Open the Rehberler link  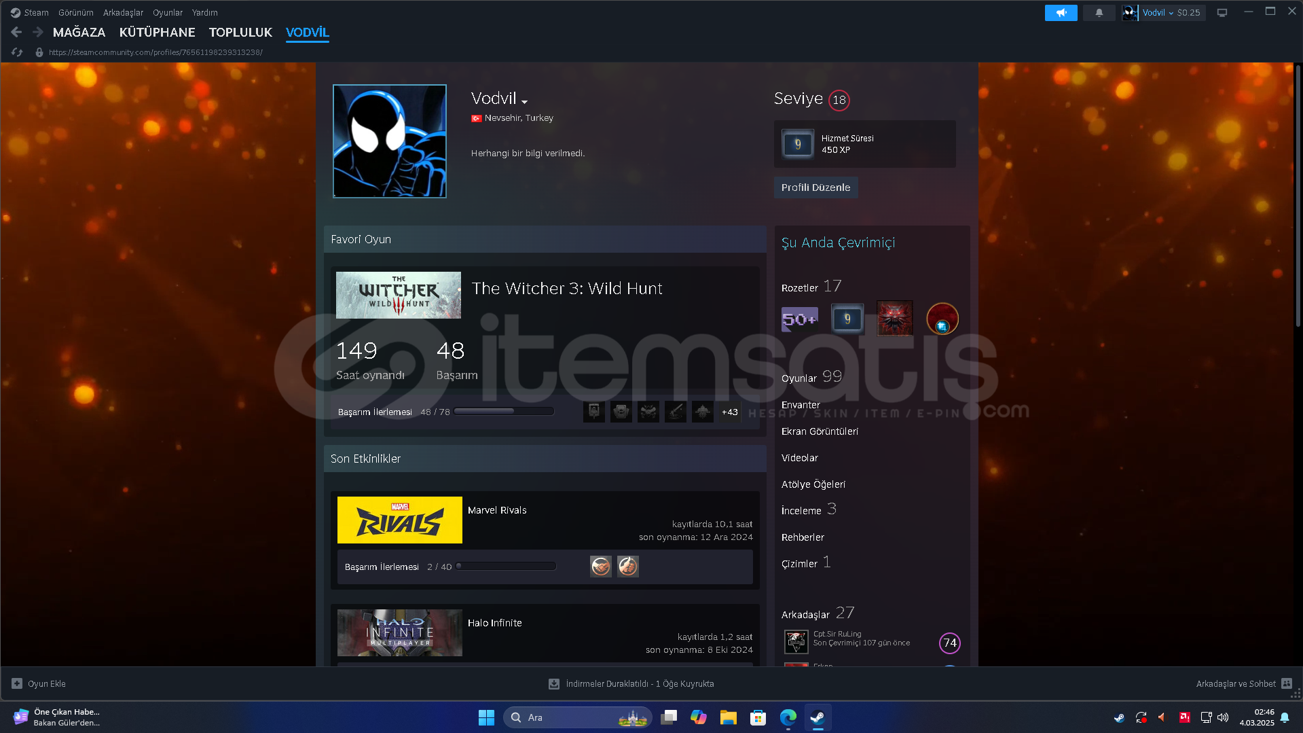tap(803, 537)
